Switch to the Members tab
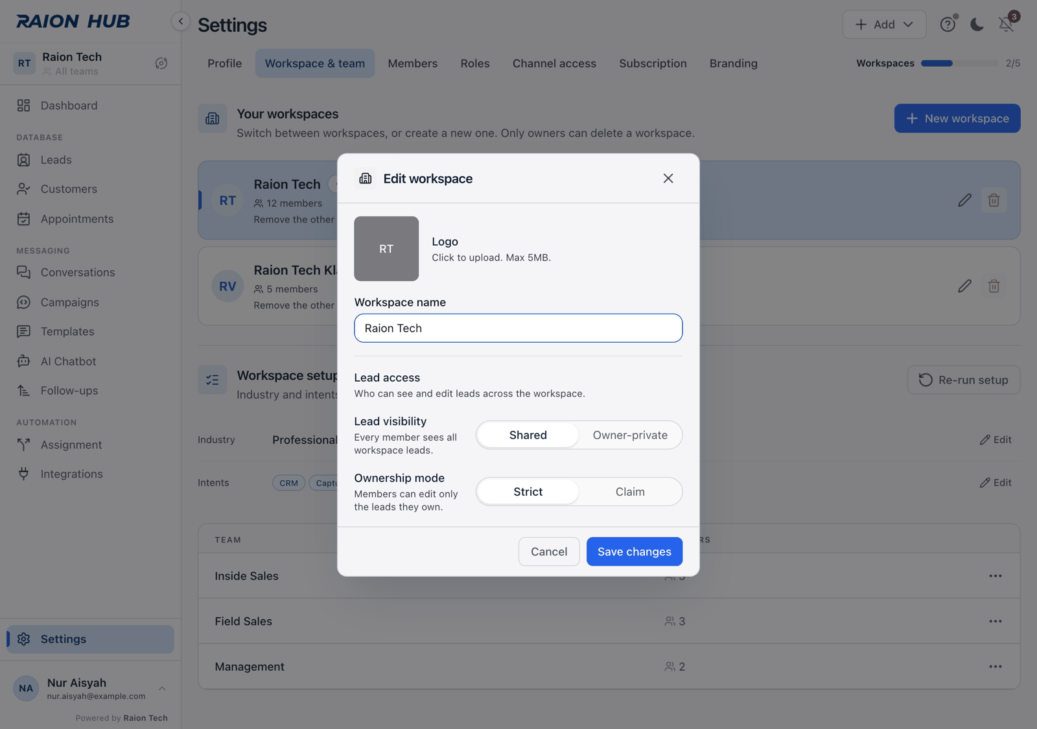Viewport: 1037px width, 729px height. click(413, 64)
